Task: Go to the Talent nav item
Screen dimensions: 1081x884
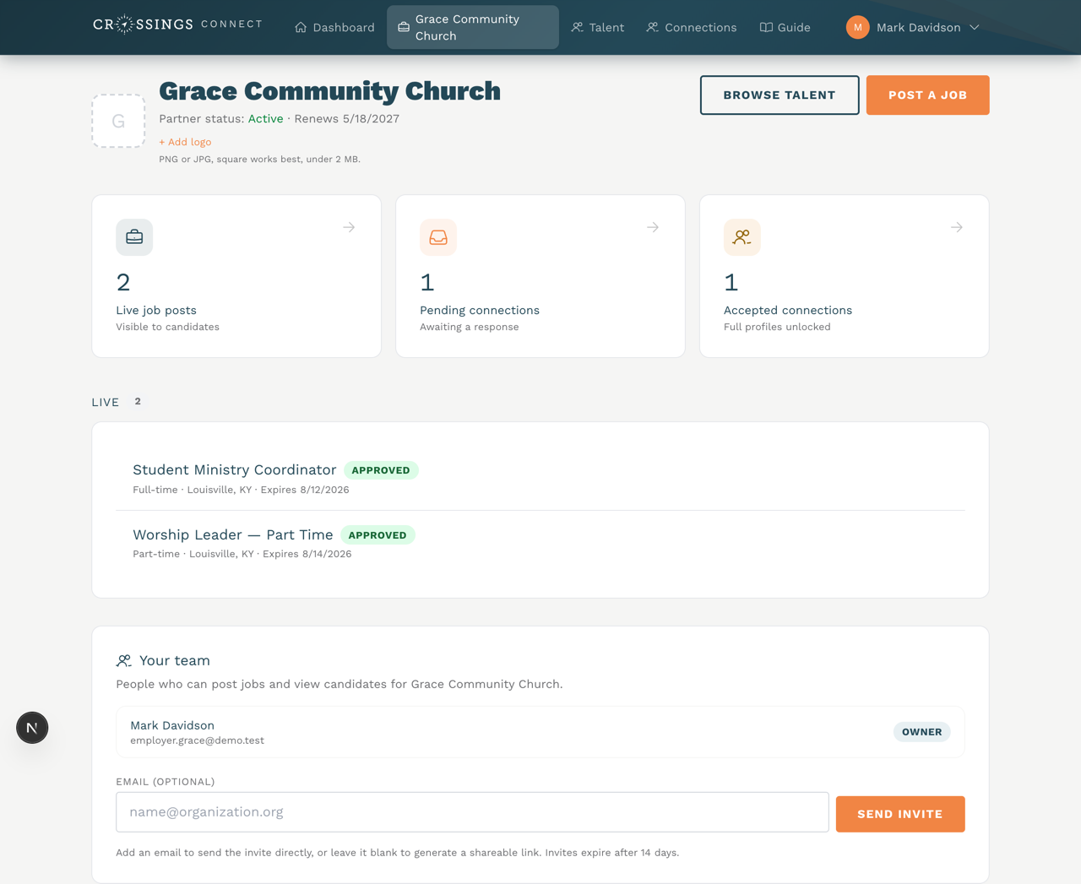Action: [x=598, y=27]
